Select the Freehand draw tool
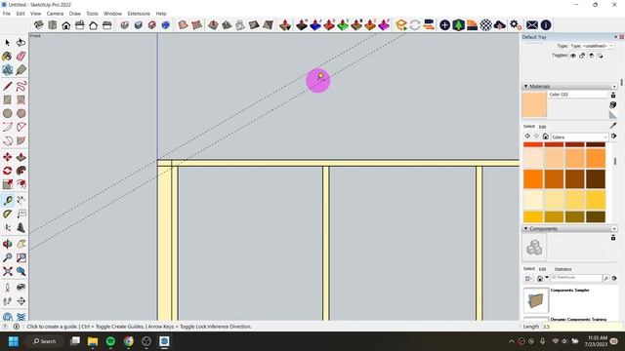 (21, 86)
